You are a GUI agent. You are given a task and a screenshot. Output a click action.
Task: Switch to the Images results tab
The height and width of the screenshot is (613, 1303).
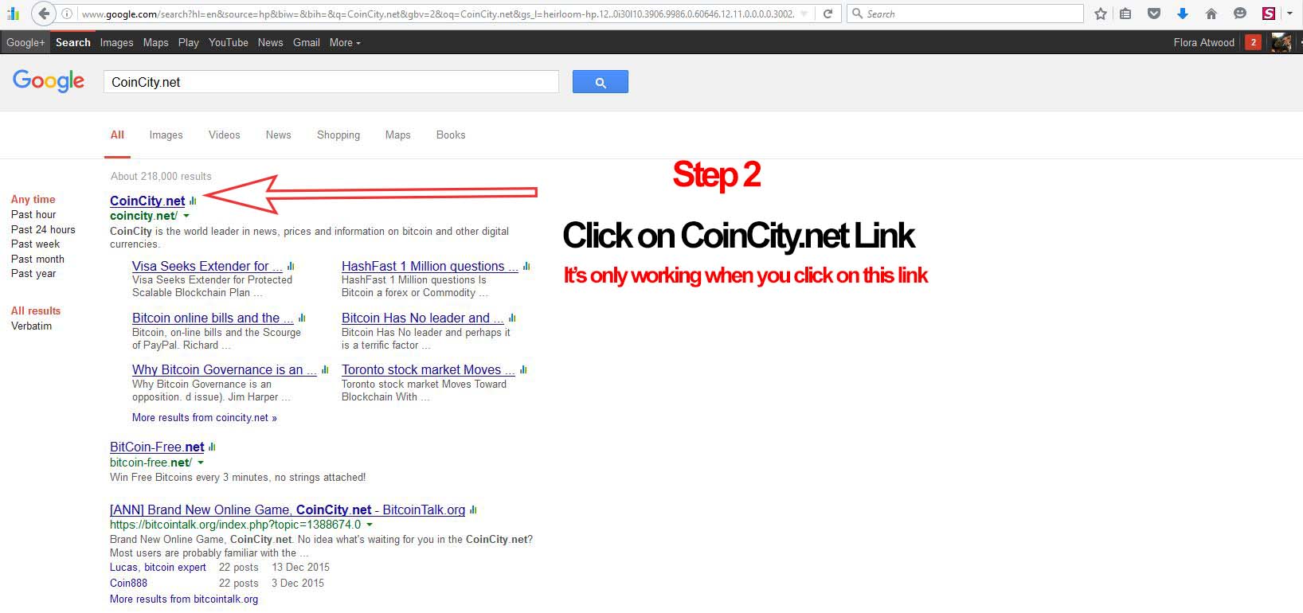[x=166, y=135]
